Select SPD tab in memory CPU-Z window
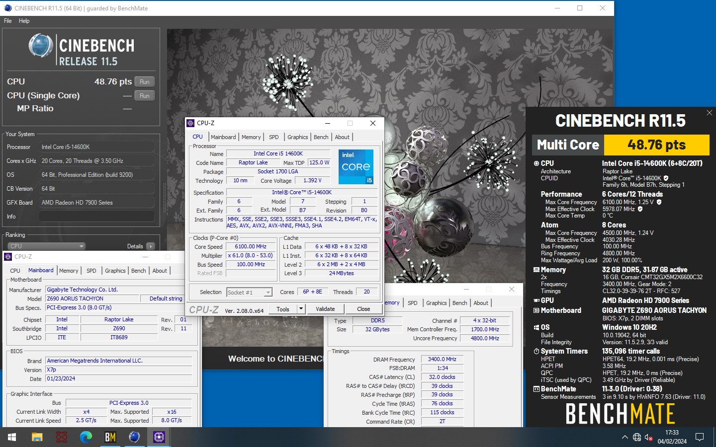 pyautogui.click(x=413, y=303)
